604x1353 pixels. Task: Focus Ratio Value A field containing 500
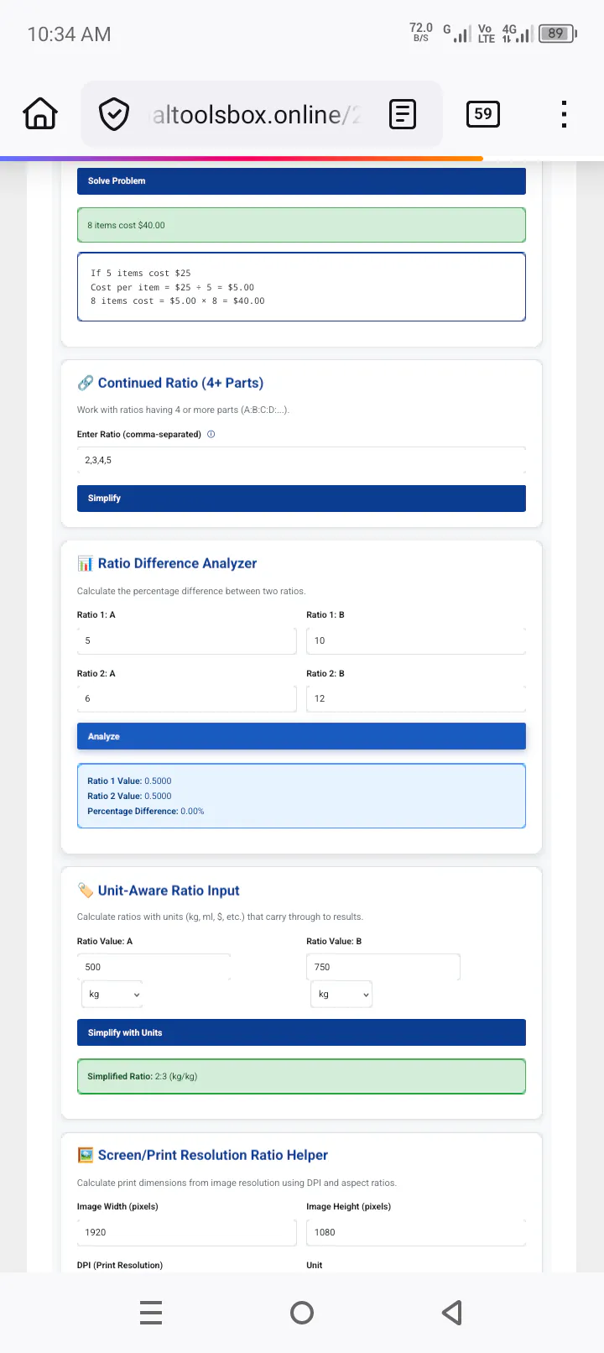(x=154, y=967)
